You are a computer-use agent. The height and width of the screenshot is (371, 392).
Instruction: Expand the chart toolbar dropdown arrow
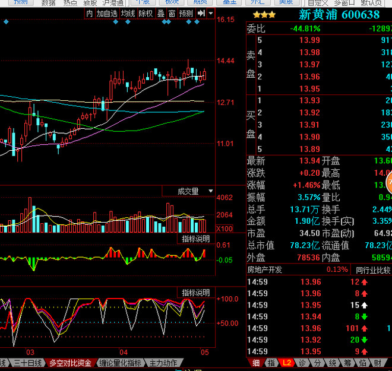click(x=211, y=13)
